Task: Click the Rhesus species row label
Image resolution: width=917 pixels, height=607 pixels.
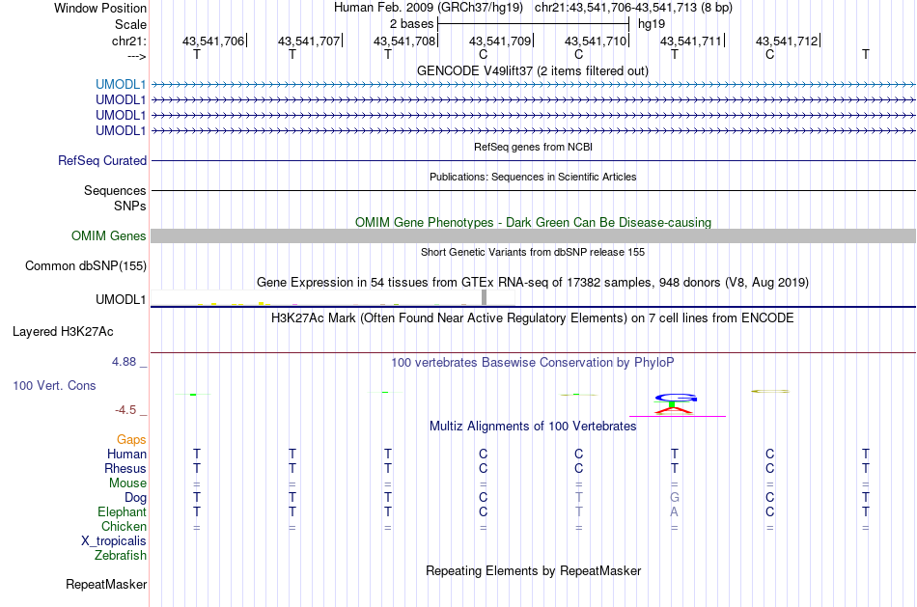Action: tap(125, 469)
